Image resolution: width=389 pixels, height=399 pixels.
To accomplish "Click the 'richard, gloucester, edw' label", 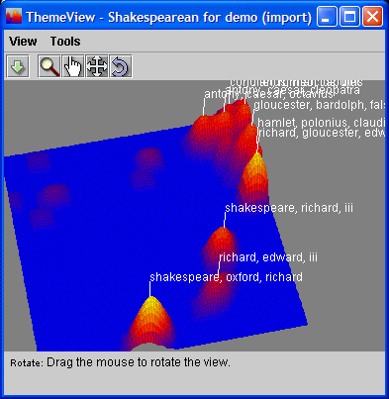I will coord(322,133).
